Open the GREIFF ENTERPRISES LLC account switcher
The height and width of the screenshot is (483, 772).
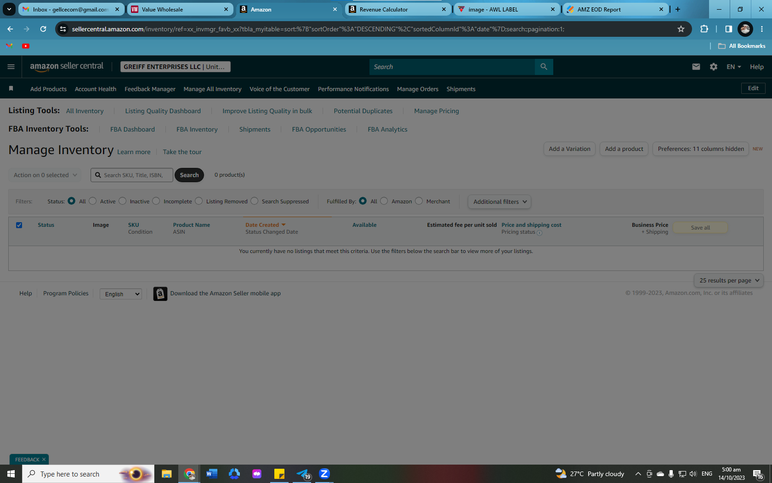click(x=175, y=67)
